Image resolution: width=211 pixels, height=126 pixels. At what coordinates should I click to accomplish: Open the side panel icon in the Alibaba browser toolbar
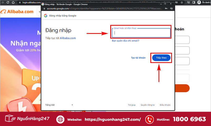(194, 2)
